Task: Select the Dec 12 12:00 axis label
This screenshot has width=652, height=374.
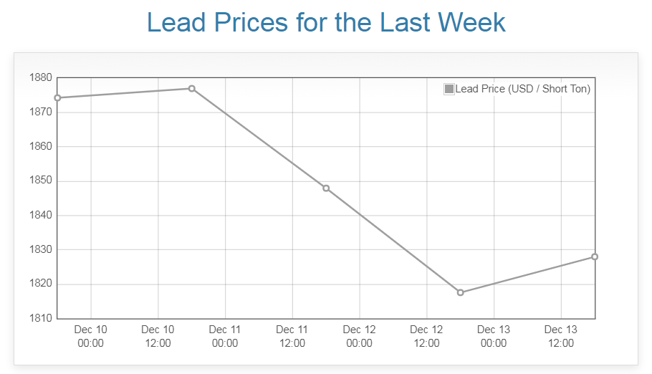Action: 426,336
